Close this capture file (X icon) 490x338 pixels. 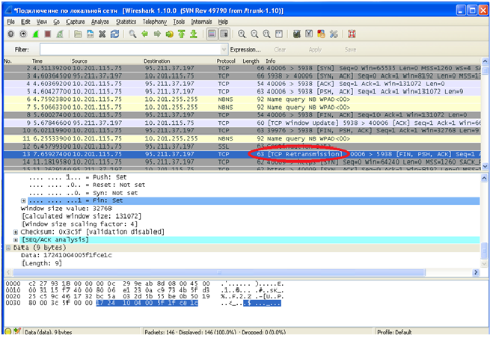102,34
